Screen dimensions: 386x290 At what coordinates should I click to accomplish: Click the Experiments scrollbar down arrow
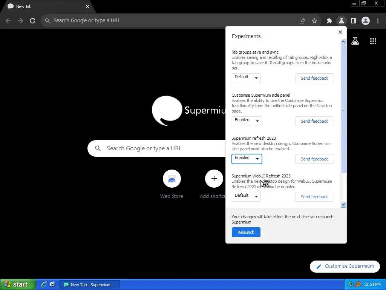coord(343,204)
